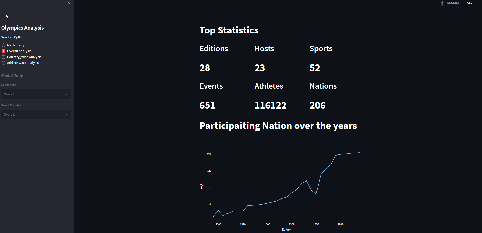Click the Top Statistics heading
Image resolution: width=482 pixels, height=233 pixels.
[x=229, y=30]
